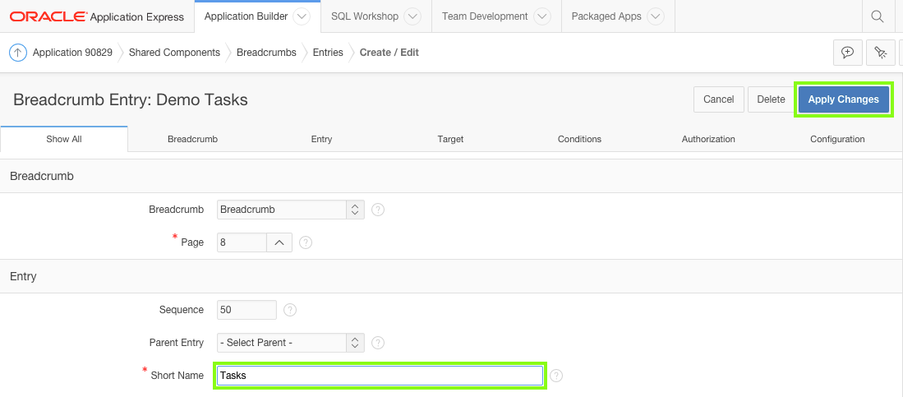Click the Parent Entry help icon
The image size is (903, 397).
click(378, 343)
